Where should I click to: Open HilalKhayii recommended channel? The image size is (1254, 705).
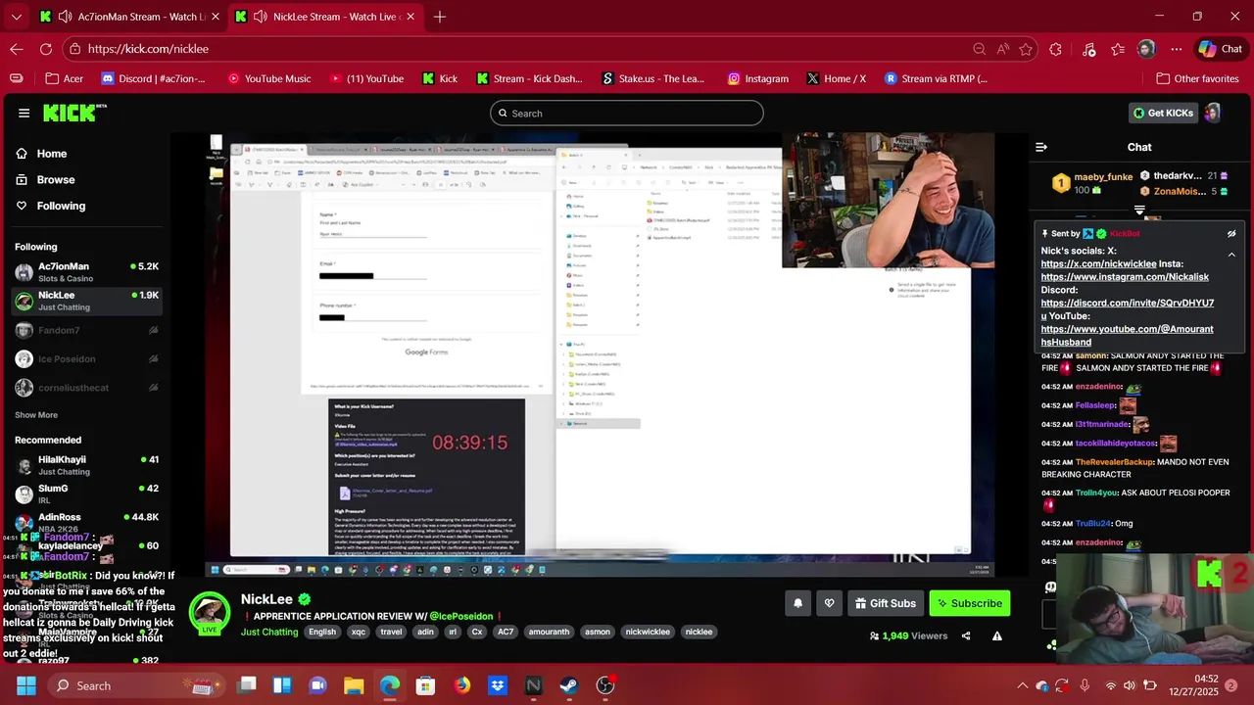click(86, 465)
